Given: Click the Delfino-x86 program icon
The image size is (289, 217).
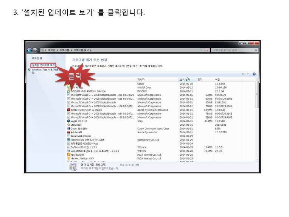Looking at the screenshot, I should (x=68, y=147).
